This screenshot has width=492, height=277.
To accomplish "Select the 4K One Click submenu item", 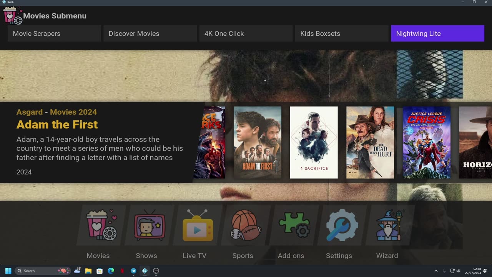I will pos(246,33).
